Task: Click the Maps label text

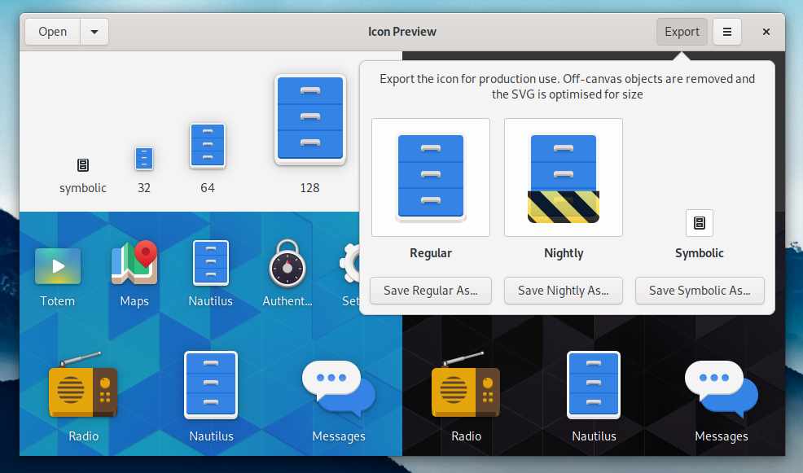Action: 134,301
